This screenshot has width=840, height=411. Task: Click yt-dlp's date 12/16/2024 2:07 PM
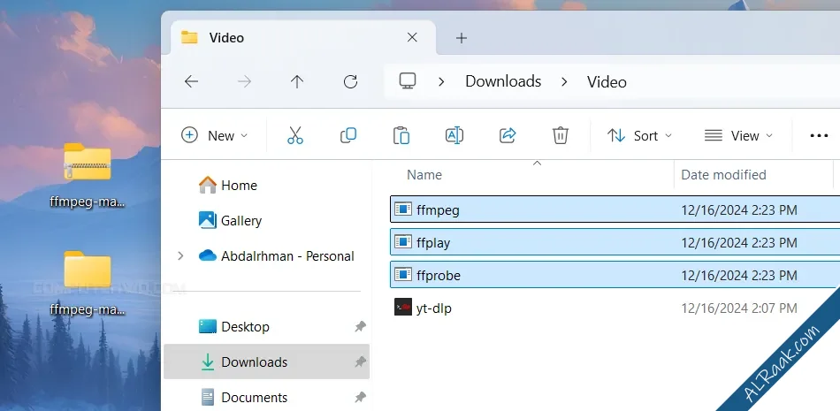coord(738,308)
